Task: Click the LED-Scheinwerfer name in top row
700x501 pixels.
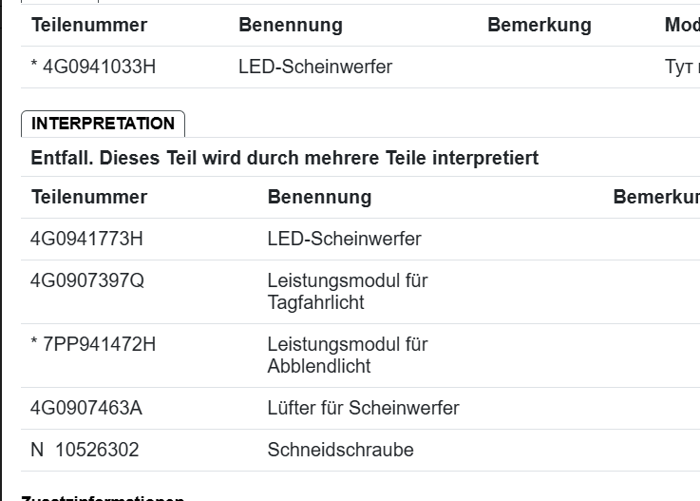Action: (x=315, y=67)
